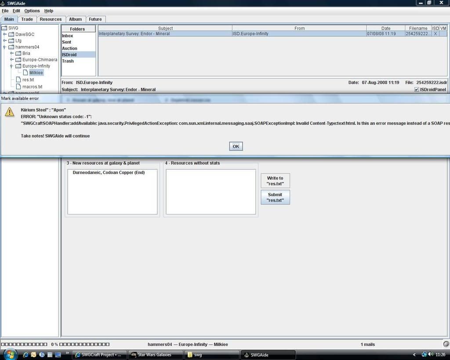
Task: Select the Interplanetary Survey: Endor - Mineral mail
Action: pyautogui.click(x=272, y=33)
